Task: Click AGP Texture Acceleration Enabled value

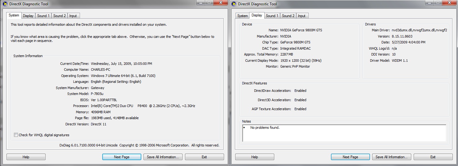Action: [x=300, y=109]
